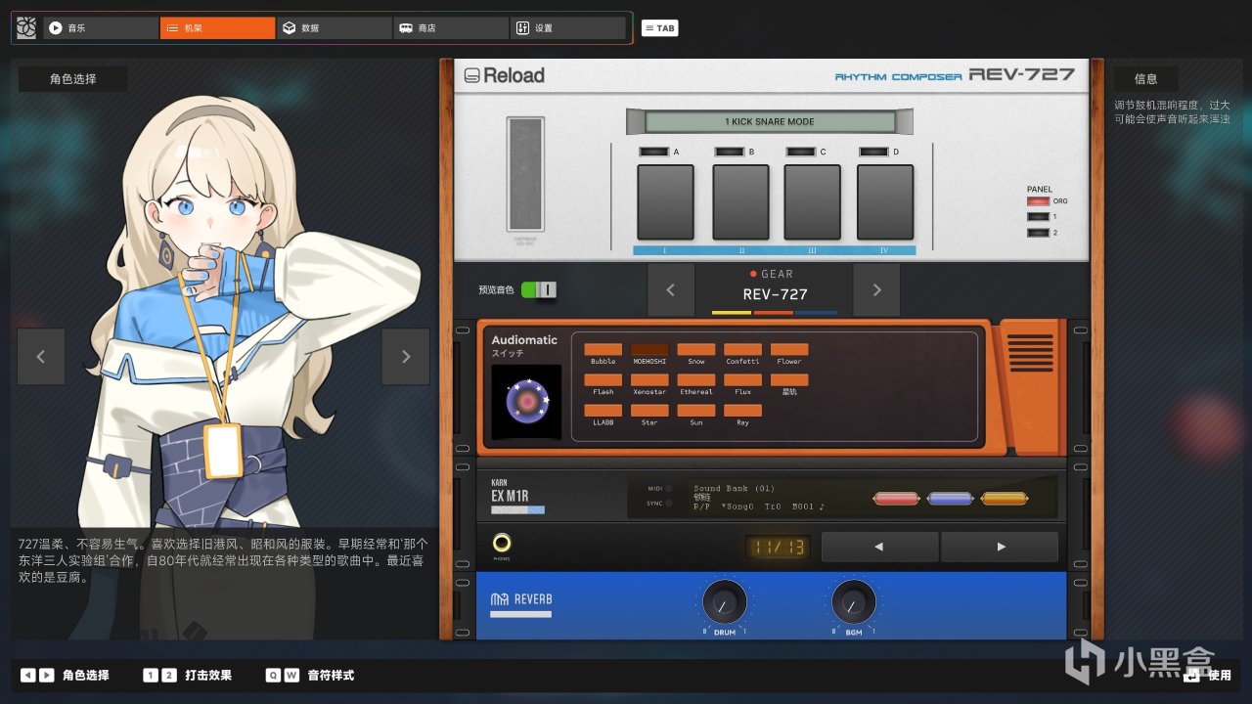Click the 使用 (Use) button
1252x704 pixels.
(x=1208, y=675)
